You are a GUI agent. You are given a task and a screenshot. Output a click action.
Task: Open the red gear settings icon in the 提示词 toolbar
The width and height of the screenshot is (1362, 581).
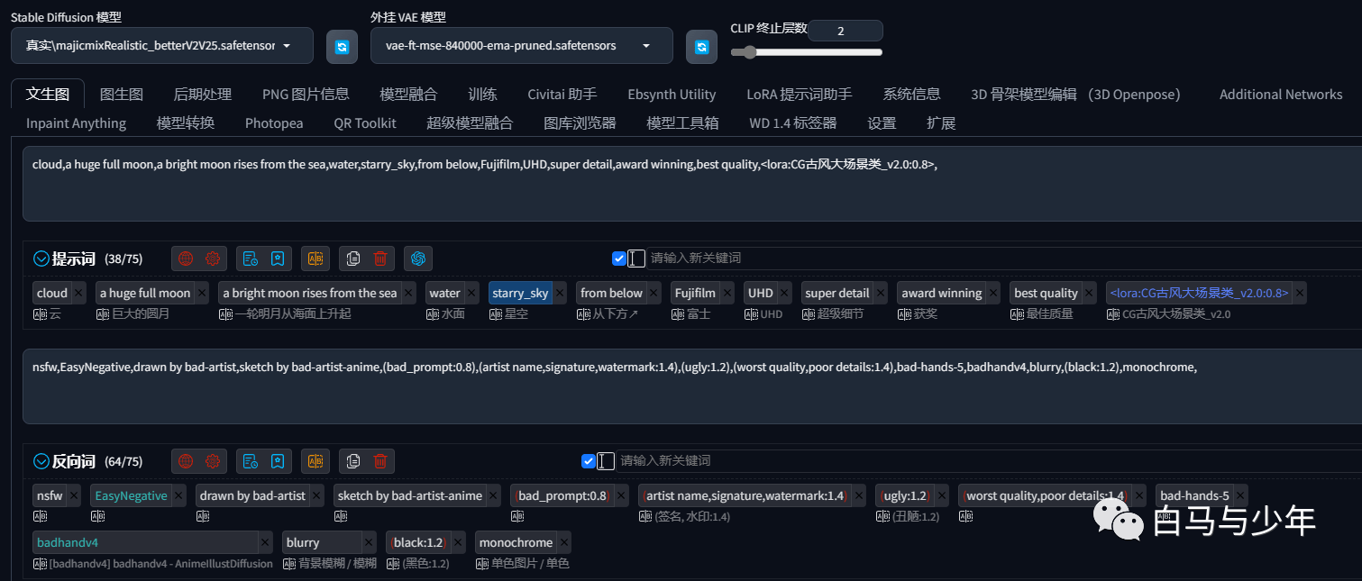[213, 259]
